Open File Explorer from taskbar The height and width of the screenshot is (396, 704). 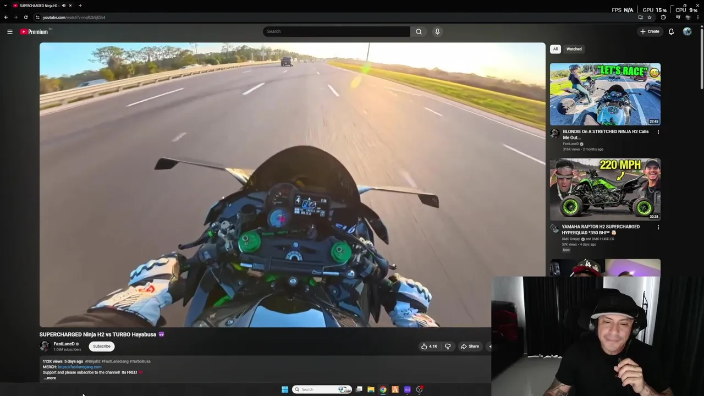(371, 389)
